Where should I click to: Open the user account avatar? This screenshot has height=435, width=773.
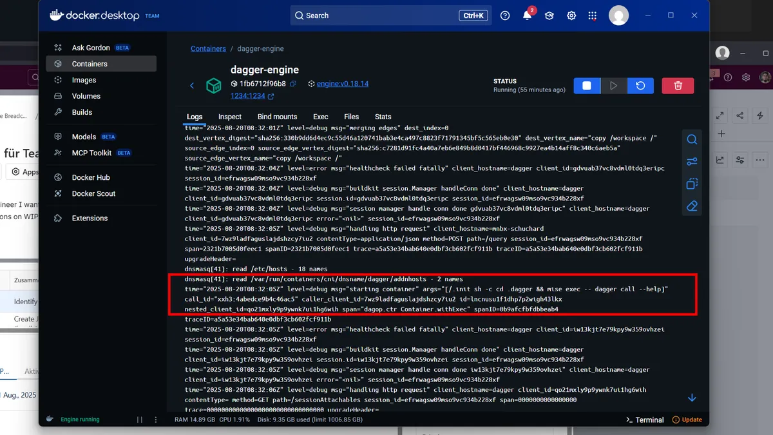618,15
